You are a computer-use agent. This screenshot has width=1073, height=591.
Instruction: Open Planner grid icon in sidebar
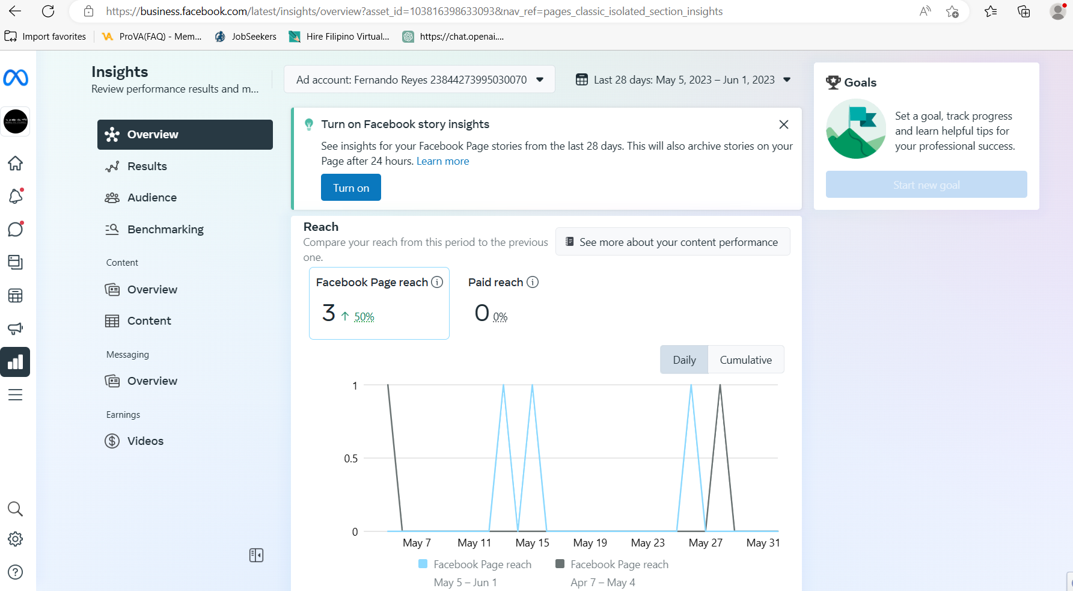tap(16, 295)
